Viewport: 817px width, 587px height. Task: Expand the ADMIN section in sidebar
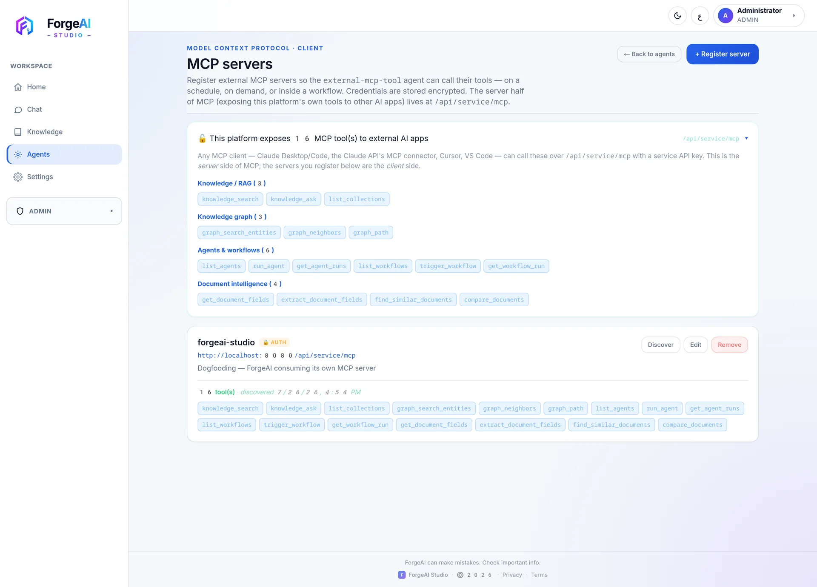(112, 211)
